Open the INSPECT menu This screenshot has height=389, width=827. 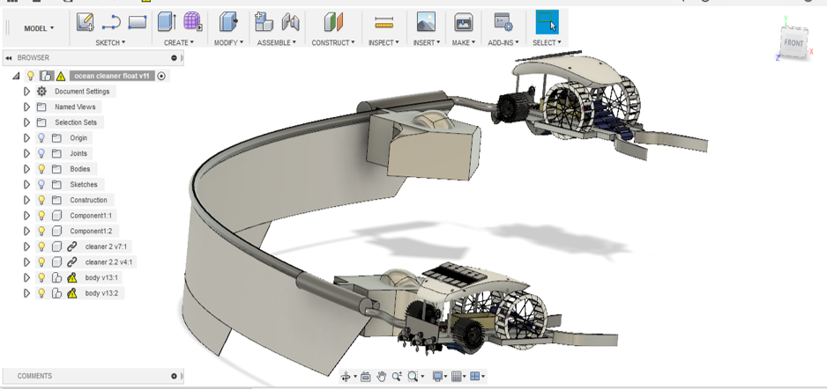384,42
